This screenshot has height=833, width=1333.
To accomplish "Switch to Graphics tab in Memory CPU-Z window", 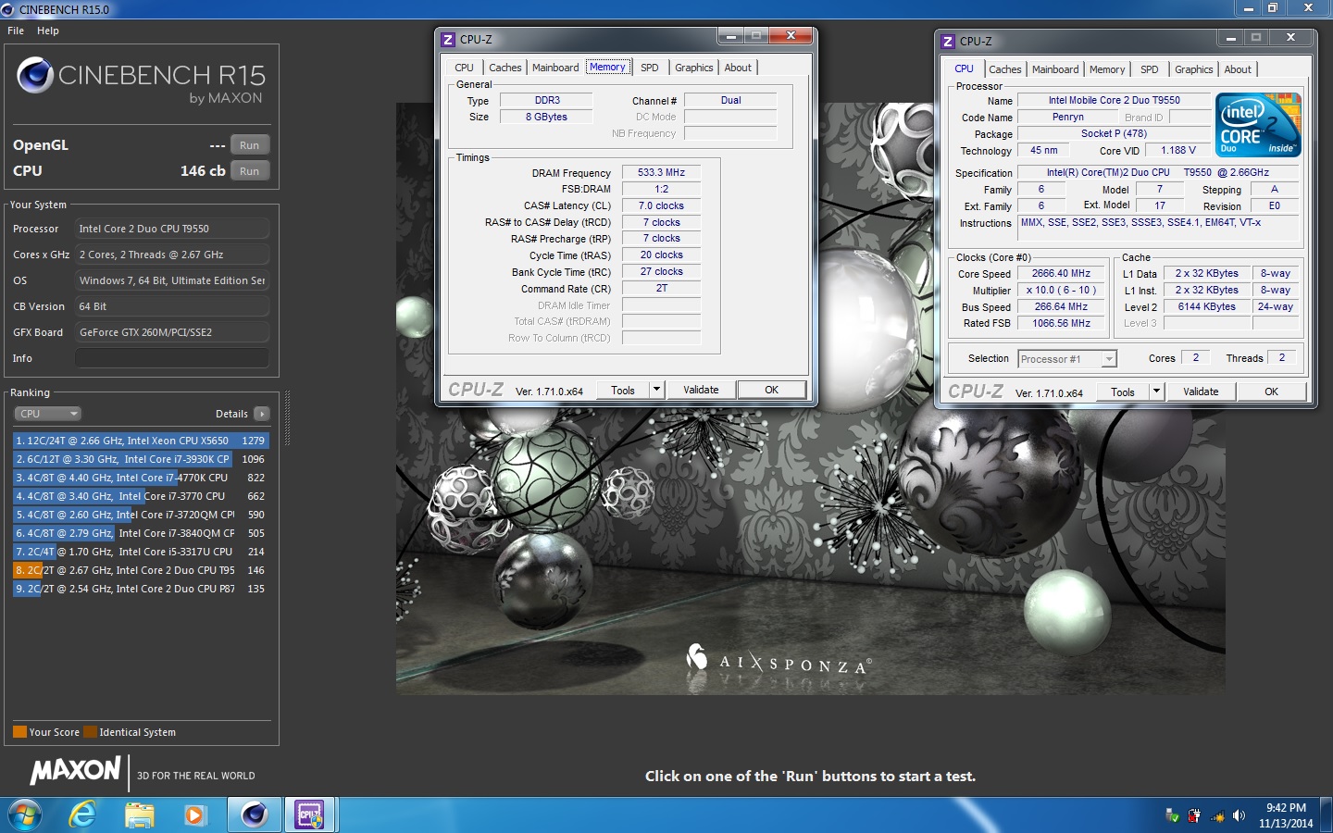I will click(x=694, y=68).
